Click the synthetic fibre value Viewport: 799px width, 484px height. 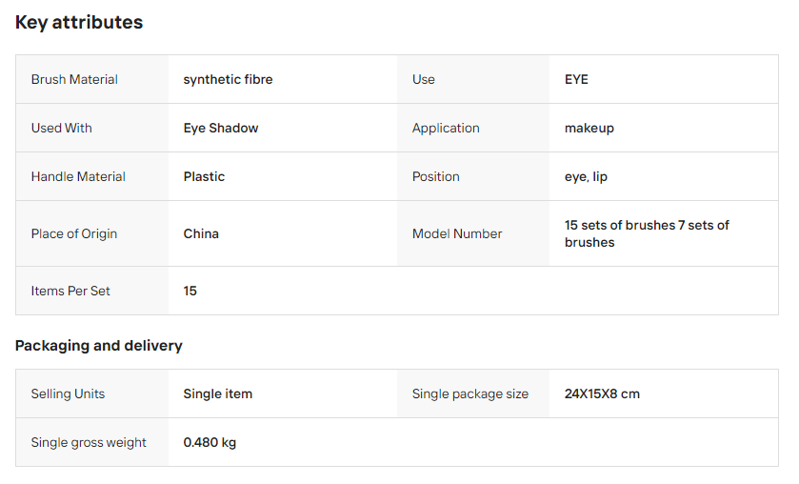coord(228,80)
